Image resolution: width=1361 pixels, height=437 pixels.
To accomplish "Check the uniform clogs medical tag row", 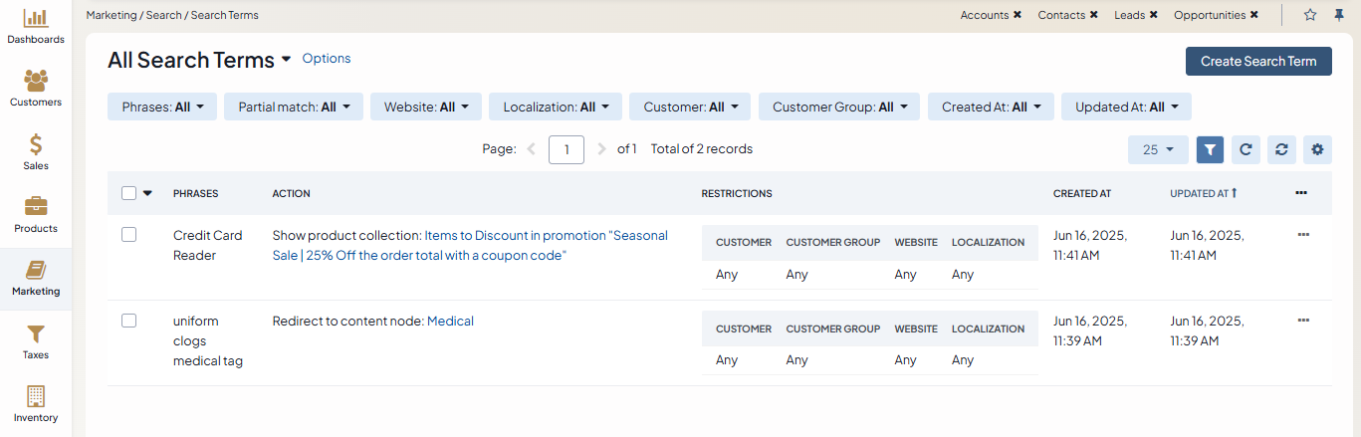I will point(128,321).
